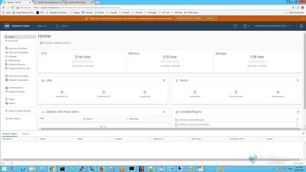Open File Explorer from the taskbar

coord(32,169)
